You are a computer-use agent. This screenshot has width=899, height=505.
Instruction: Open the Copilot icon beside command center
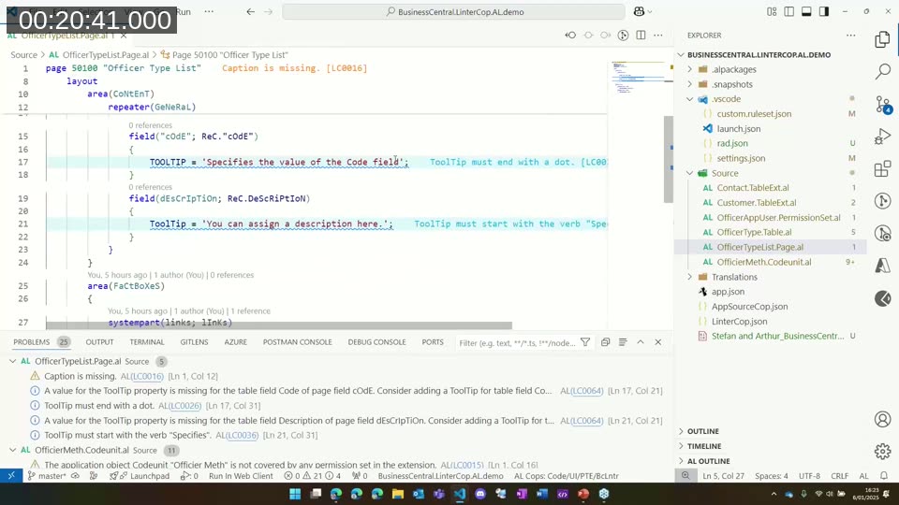[x=639, y=11]
